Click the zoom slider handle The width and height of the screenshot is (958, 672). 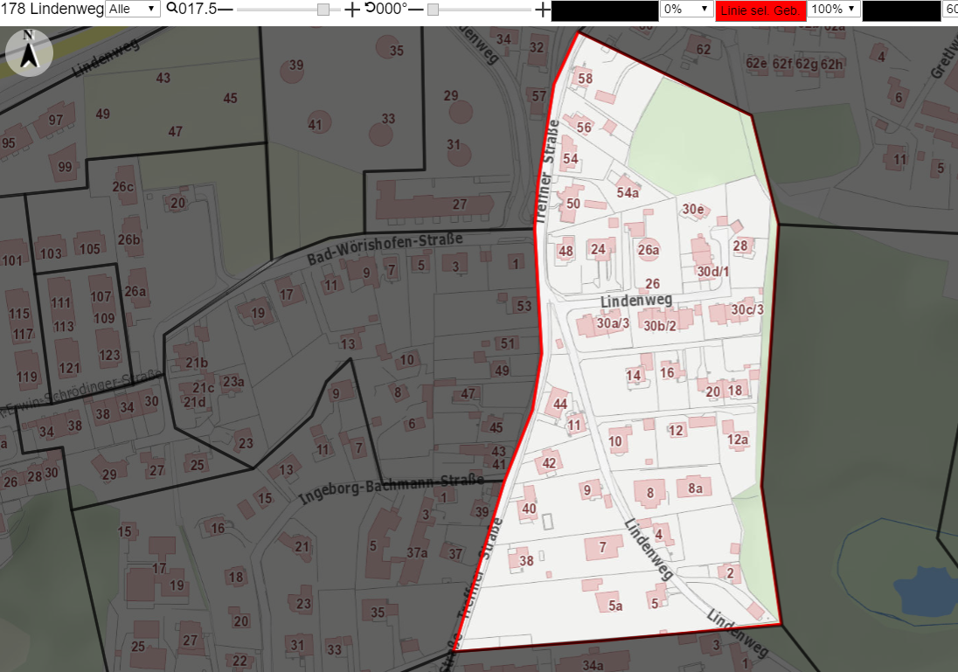(323, 10)
